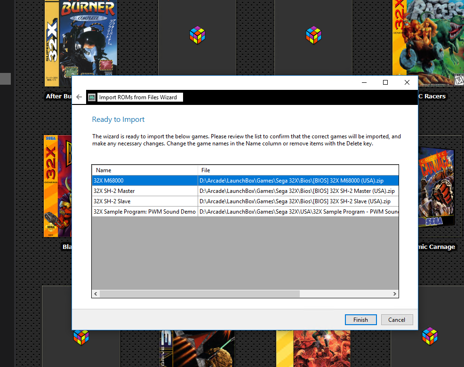Minimize the import wizard window
The width and height of the screenshot is (464, 367).
coord(364,83)
